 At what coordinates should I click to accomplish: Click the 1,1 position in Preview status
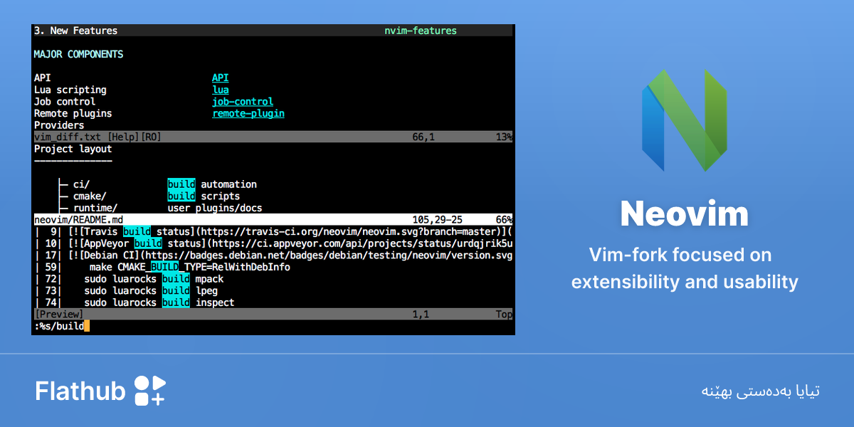tap(421, 314)
